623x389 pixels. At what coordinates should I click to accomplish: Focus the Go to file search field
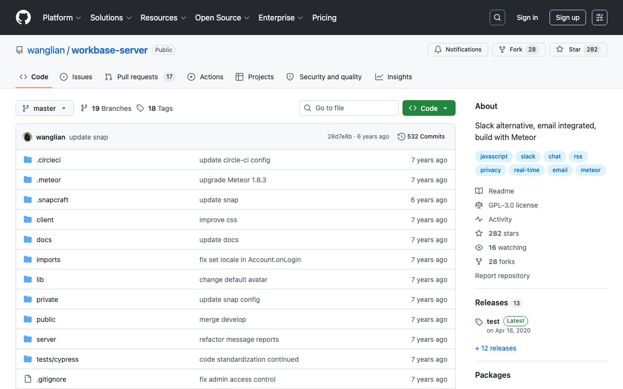tap(349, 108)
